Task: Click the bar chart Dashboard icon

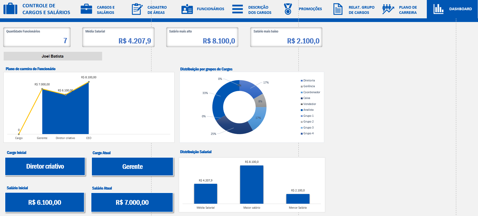Action: coord(438,9)
